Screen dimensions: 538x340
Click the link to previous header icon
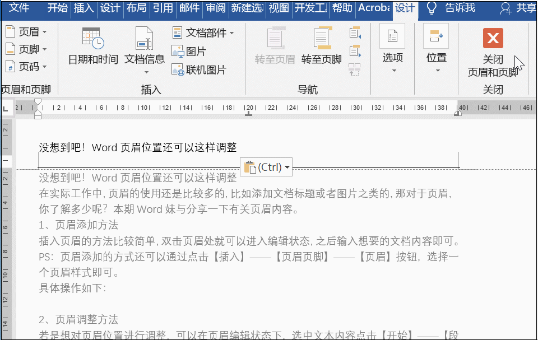[354, 69]
